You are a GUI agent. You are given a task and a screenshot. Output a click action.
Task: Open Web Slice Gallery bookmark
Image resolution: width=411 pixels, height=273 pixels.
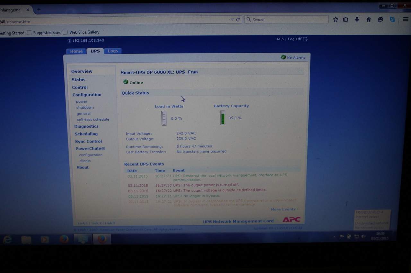tap(81, 32)
